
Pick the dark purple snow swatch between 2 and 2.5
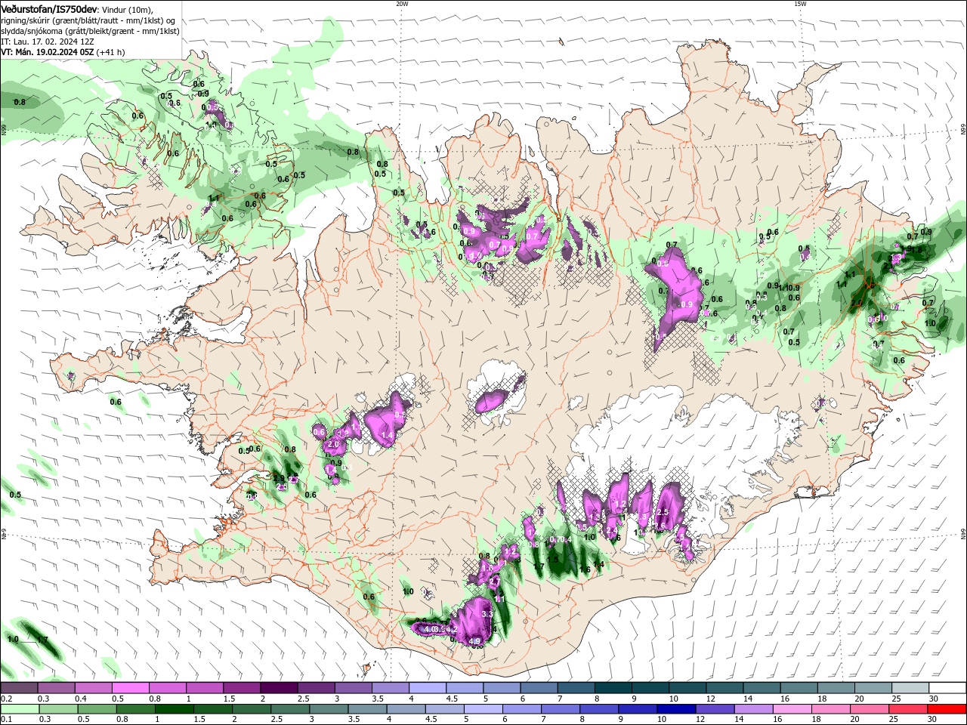(x=279, y=688)
